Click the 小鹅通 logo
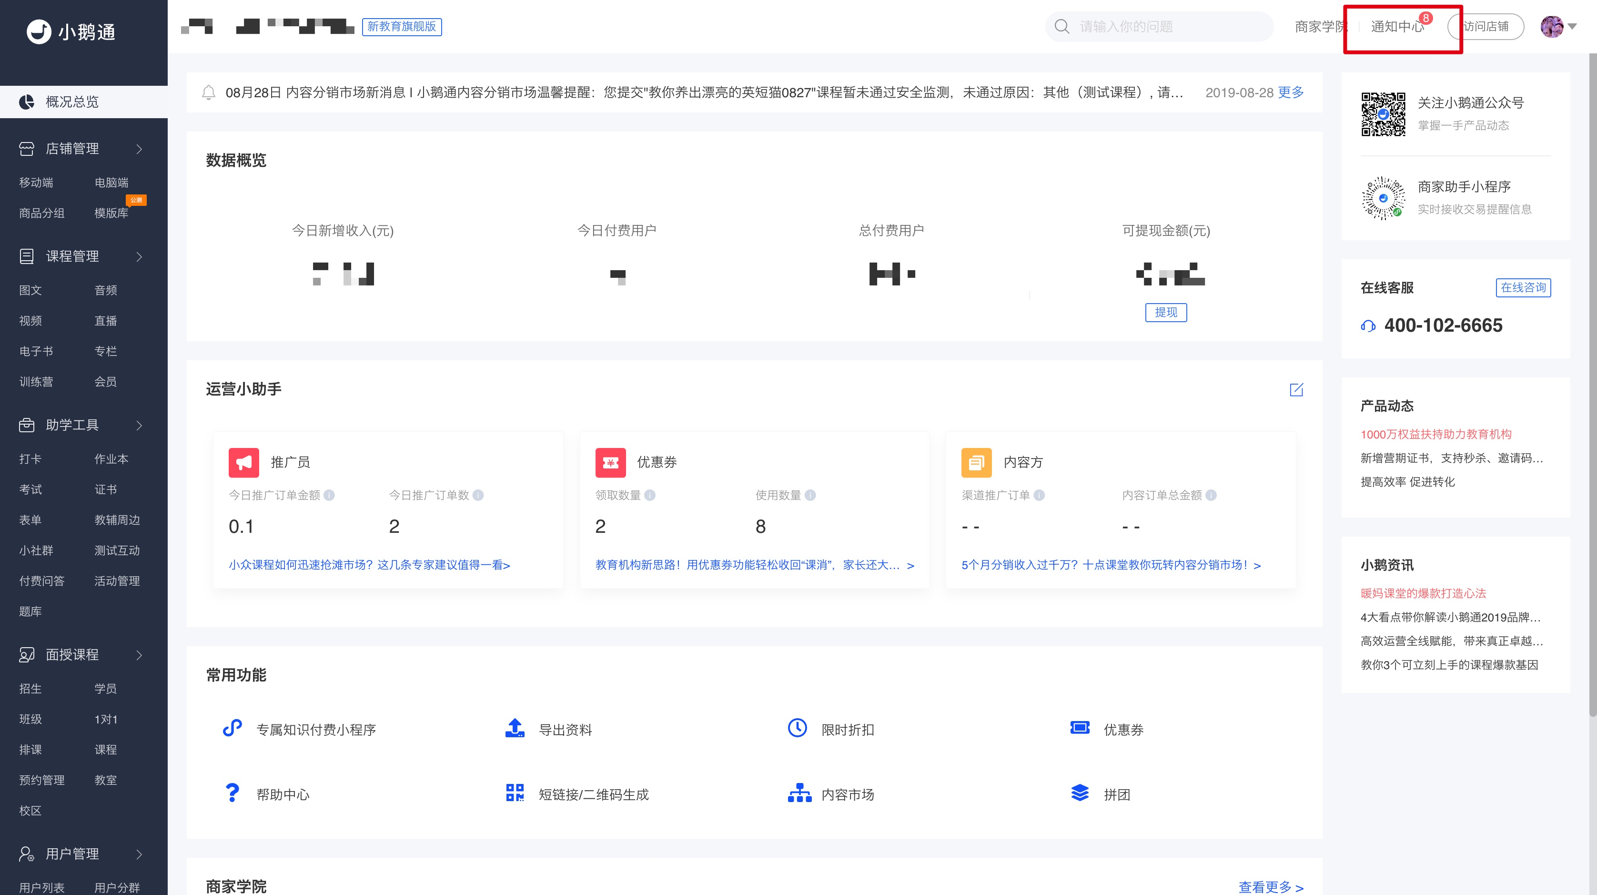The image size is (1597, 895). 71,31
